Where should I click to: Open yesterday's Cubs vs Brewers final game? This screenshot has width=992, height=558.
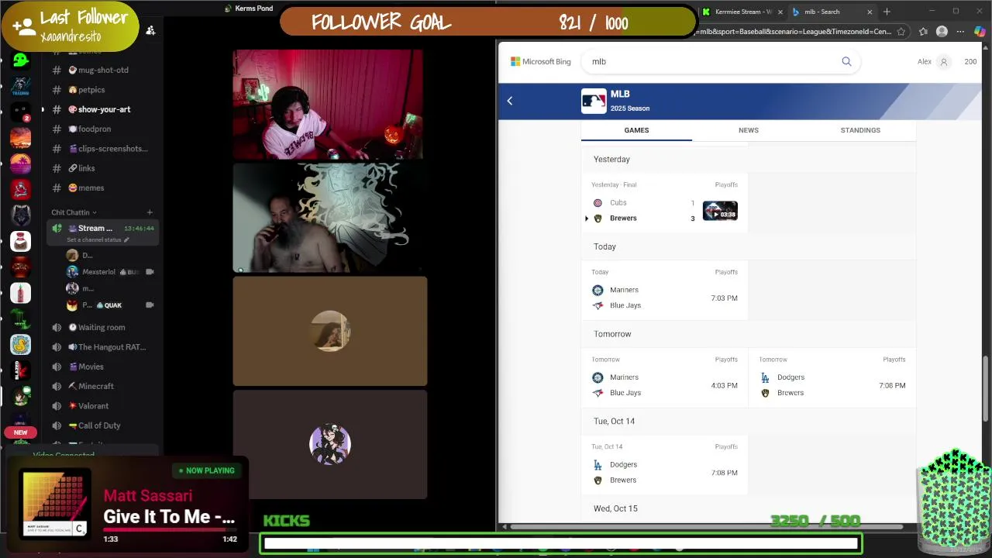click(664, 202)
